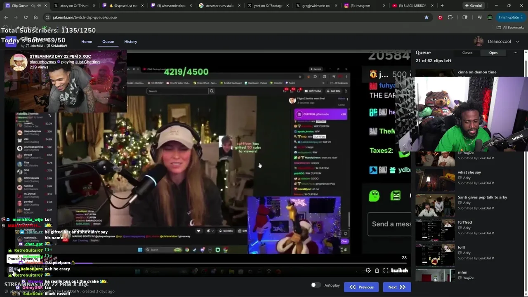Open the Twitch player settings gear
This screenshot has width=528, height=297.
(368, 271)
